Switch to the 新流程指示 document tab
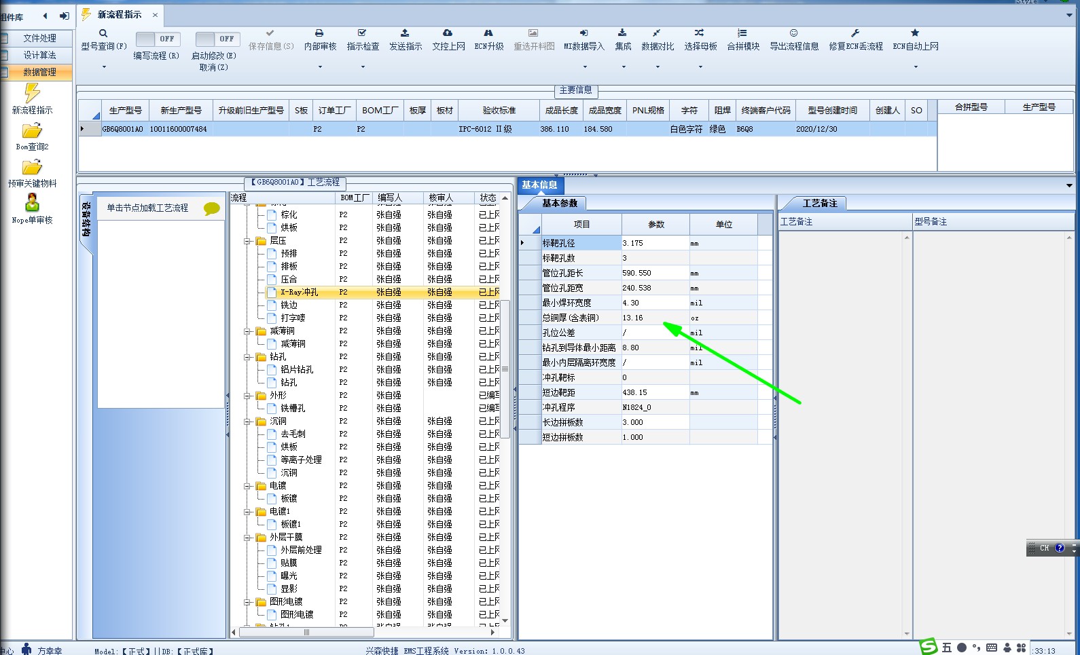Viewport: 1080px width, 655px height. pyautogui.click(x=120, y=14)
